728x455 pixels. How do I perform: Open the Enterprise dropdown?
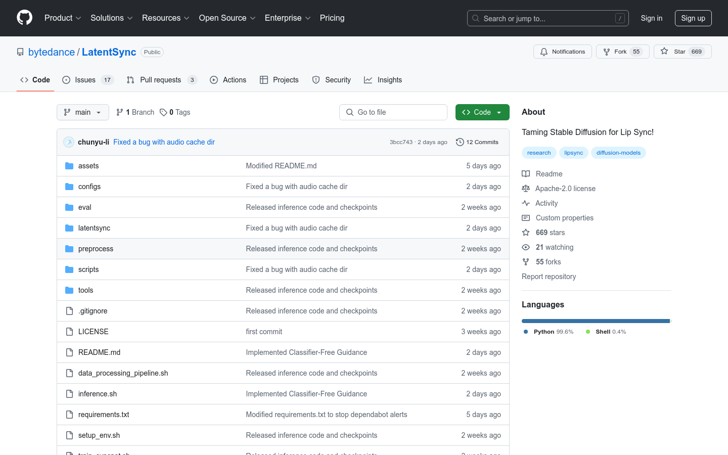(288, 18)
